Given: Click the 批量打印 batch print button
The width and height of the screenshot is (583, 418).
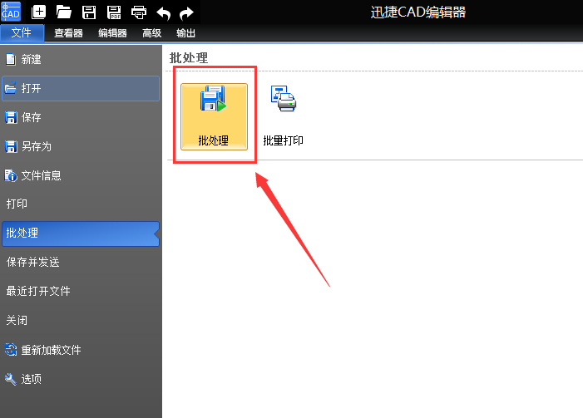Looking at the screenshot, I should coord(284,116).
